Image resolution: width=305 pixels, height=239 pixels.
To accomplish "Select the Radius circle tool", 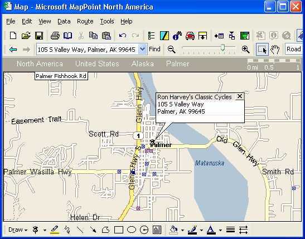I will (x=144, y=230).
